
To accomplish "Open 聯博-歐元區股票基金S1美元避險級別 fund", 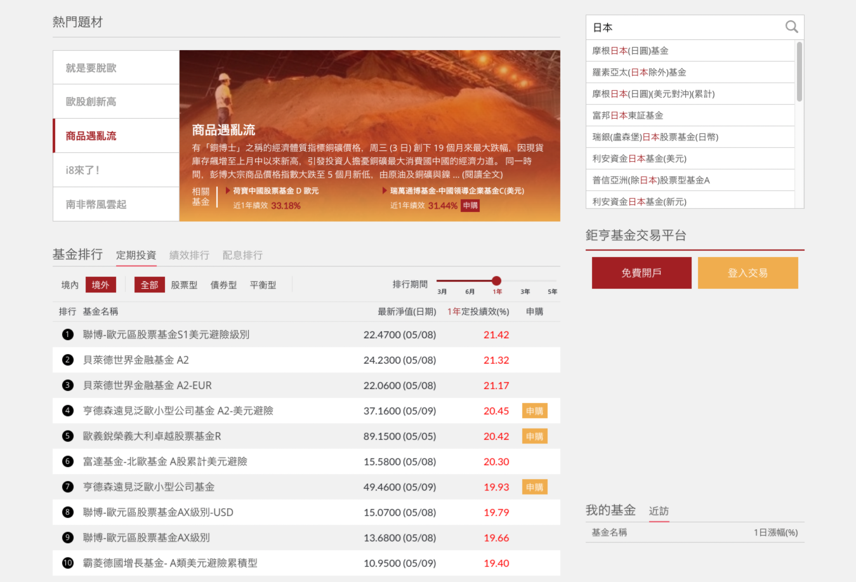I will 166,334.
